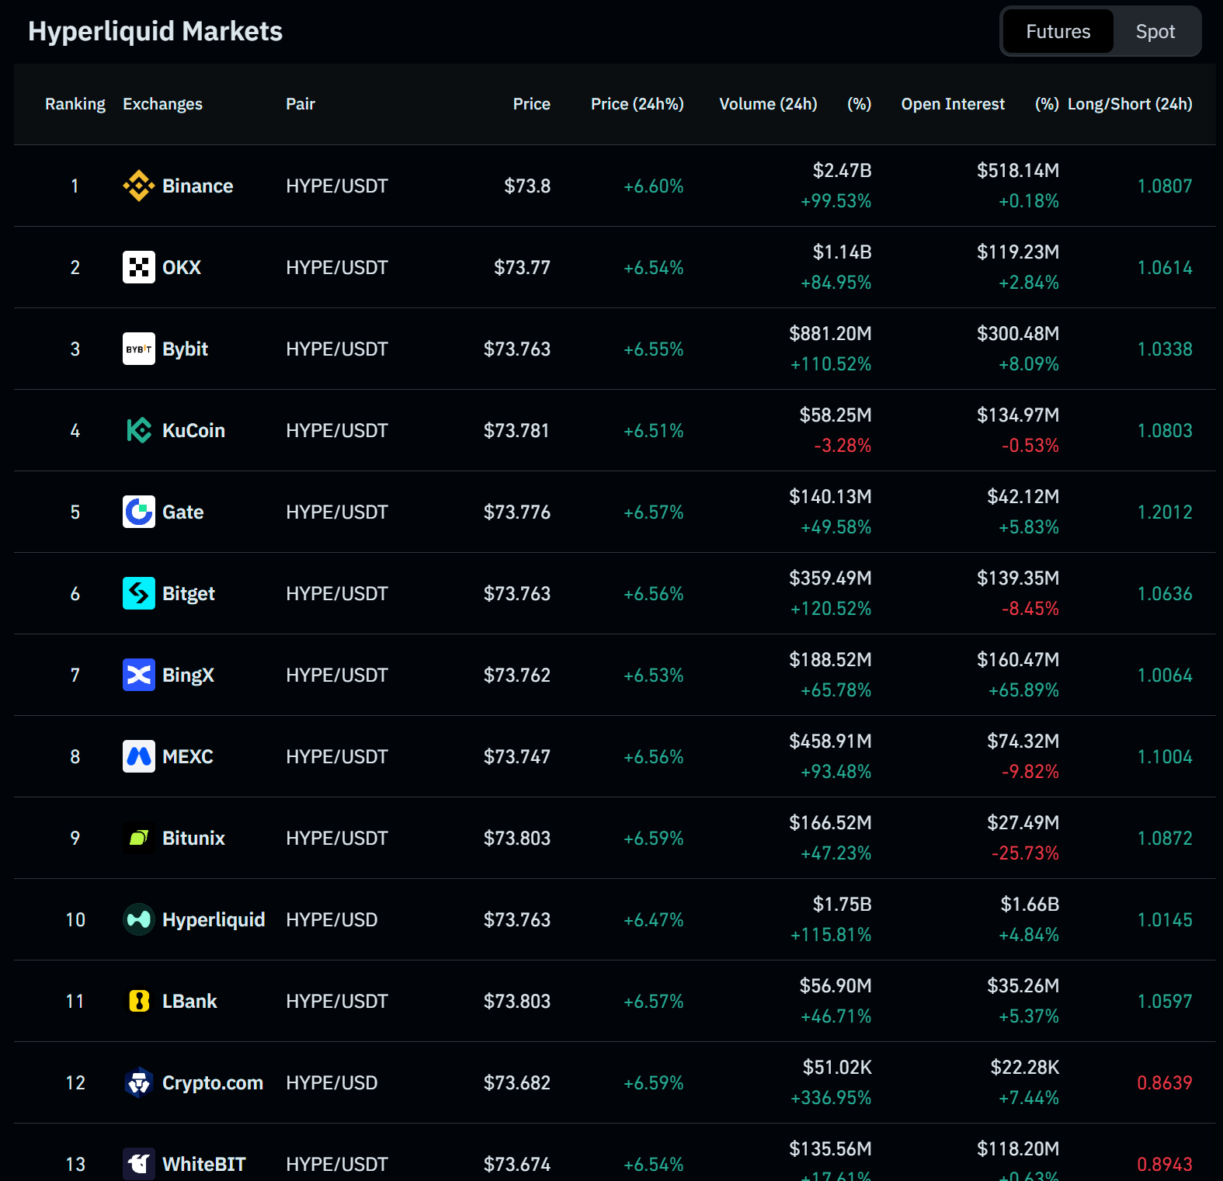Open the Hyperliquid exchange name link
Image resolution: width=1223 pixels, height=1181 pixels.
pyautogui.click(x=214, y=919)
